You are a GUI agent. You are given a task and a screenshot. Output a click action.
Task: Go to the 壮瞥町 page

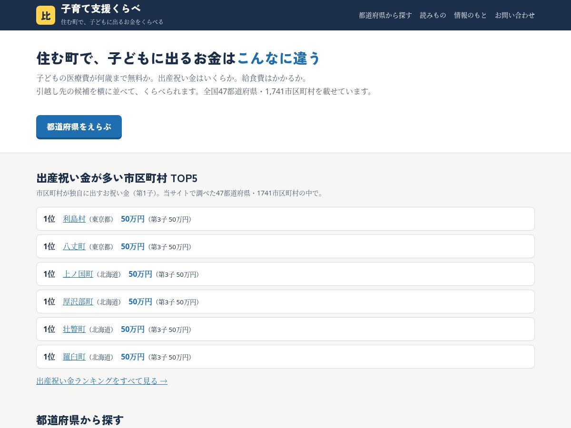pos(74,329)
